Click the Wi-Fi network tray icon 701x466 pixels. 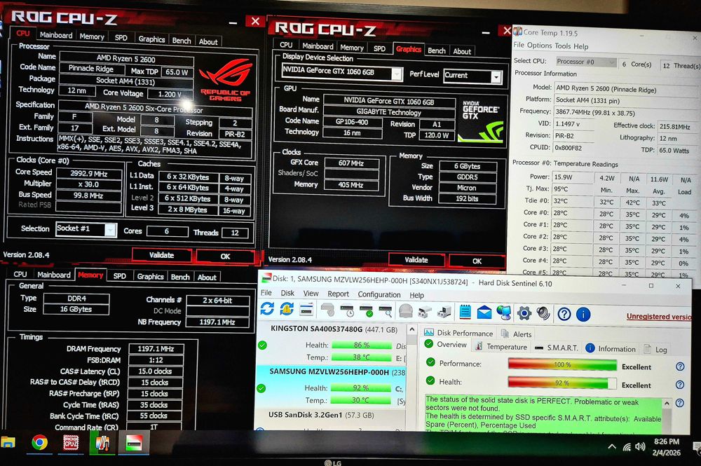tap(627, 446)
